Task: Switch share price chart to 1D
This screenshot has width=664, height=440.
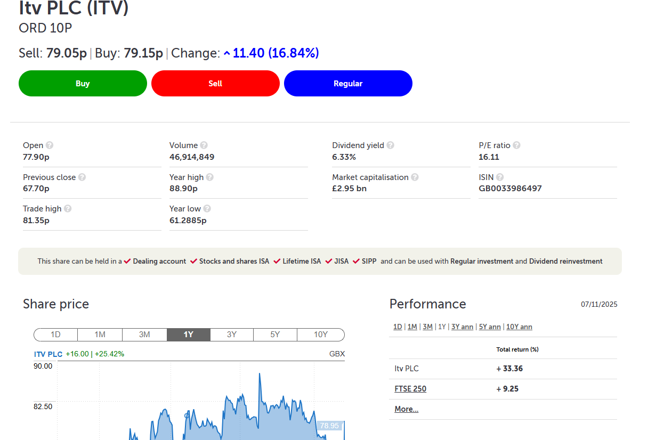Action: 55,335
